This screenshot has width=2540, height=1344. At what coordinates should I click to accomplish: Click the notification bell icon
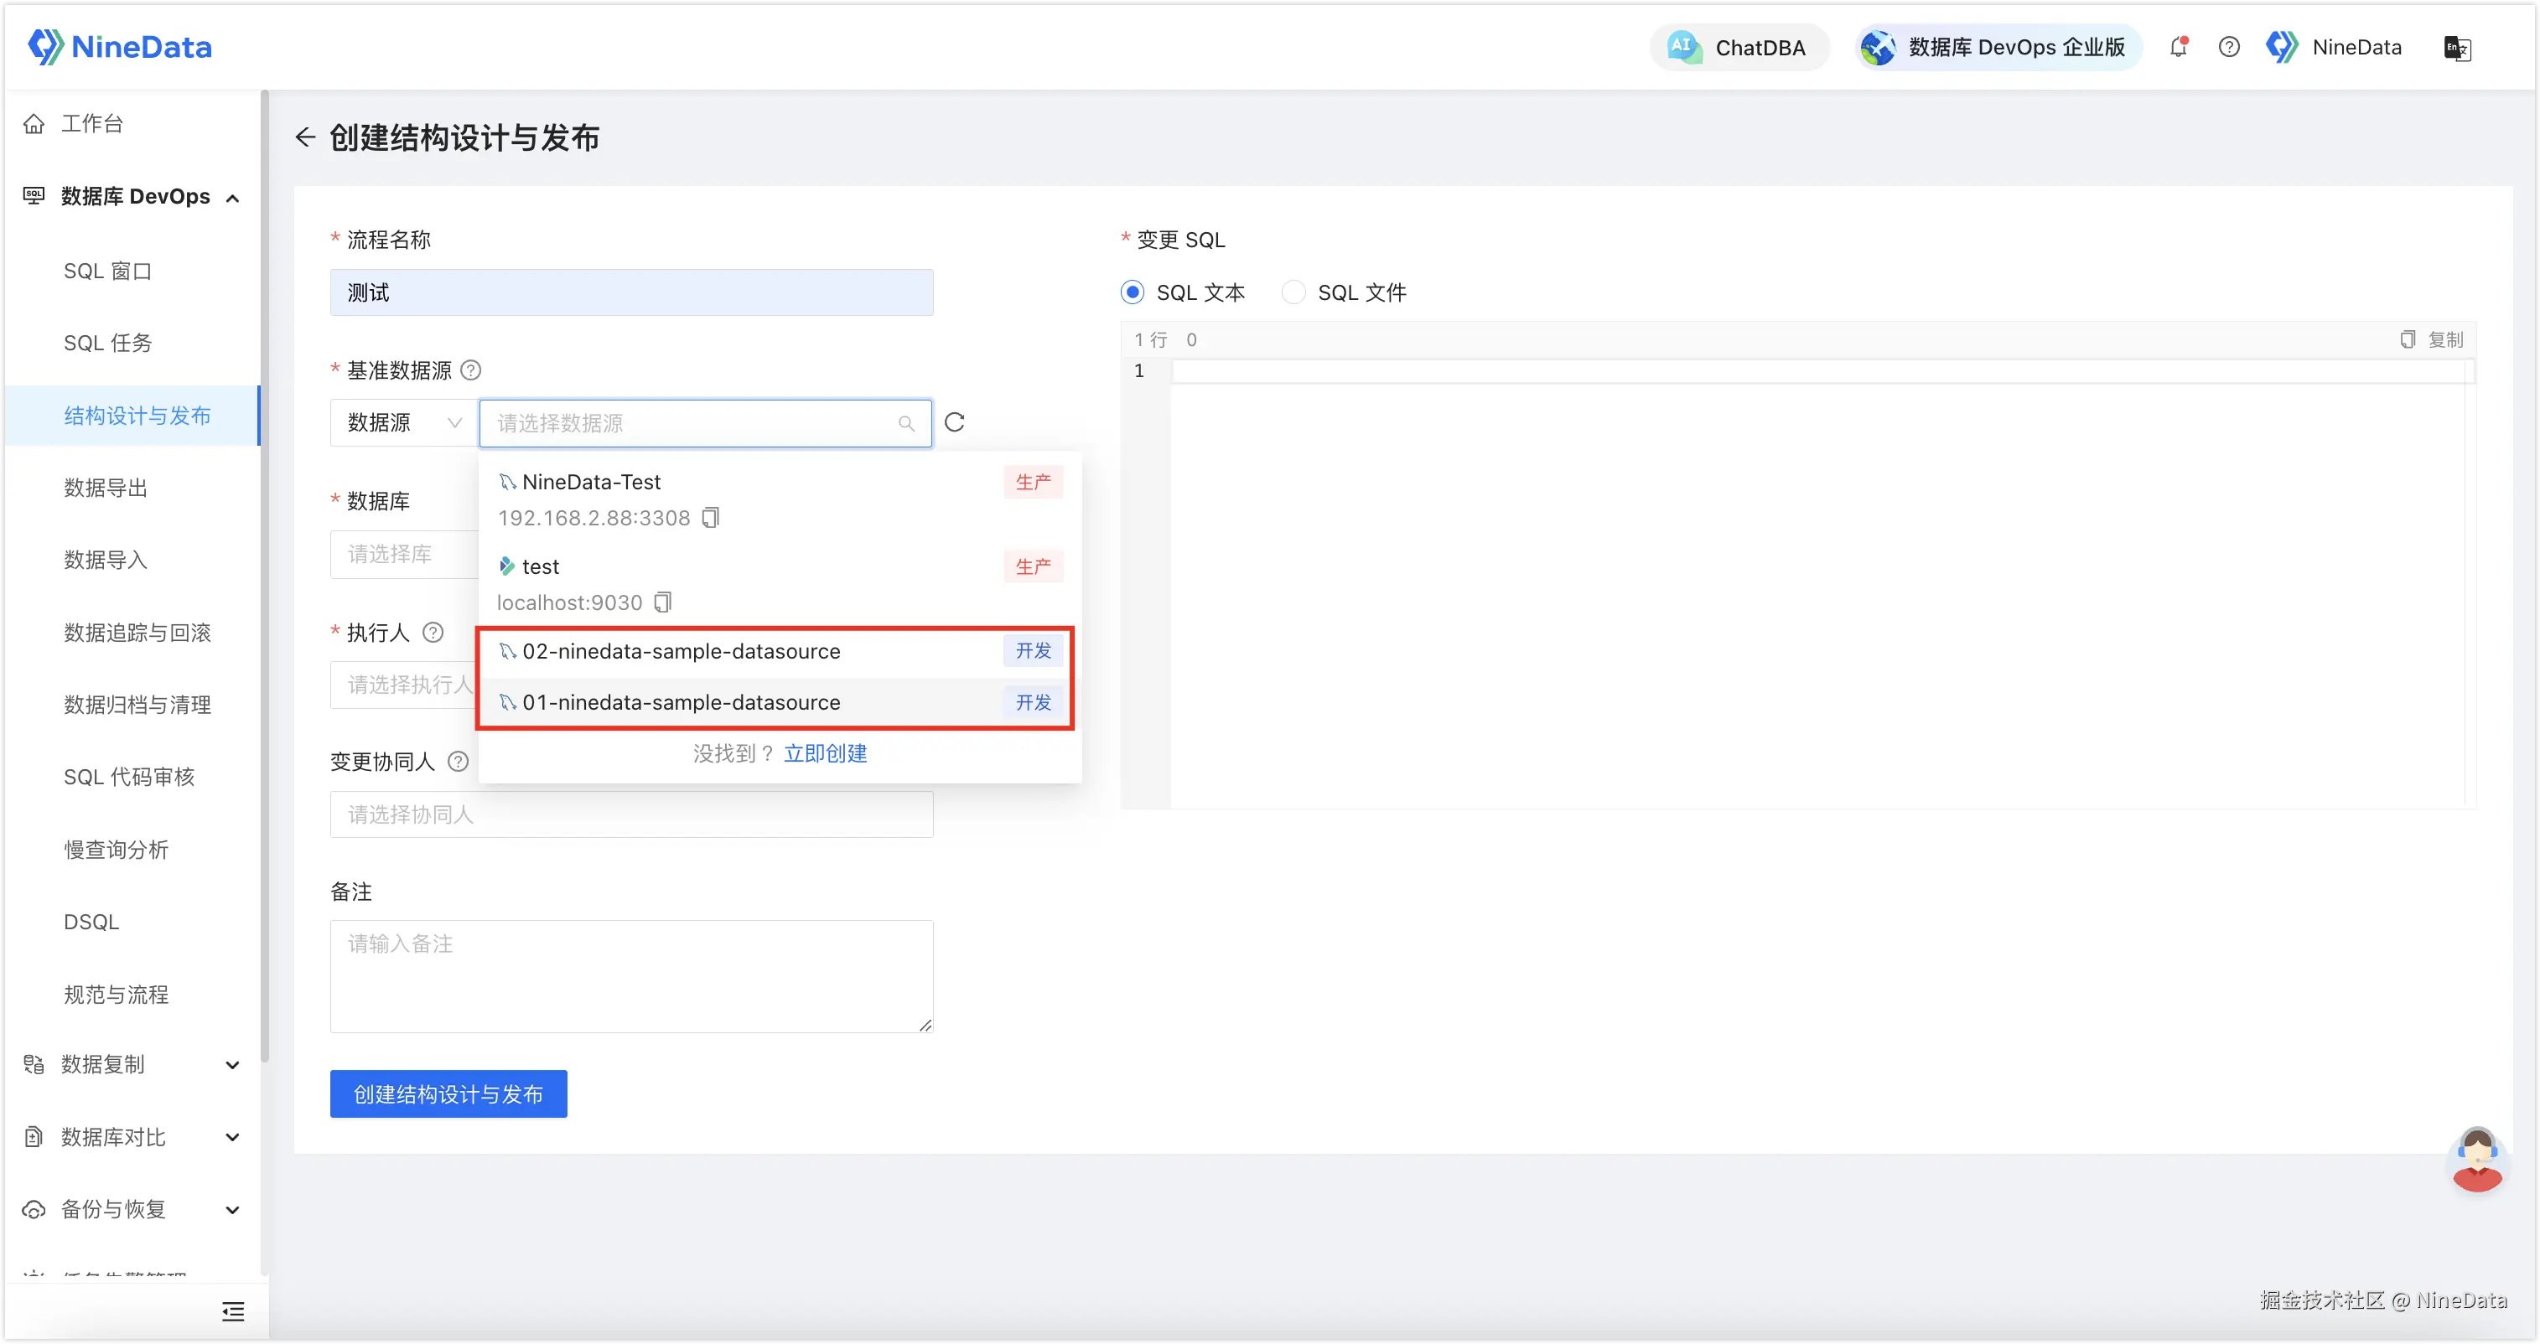[2178, 47]
